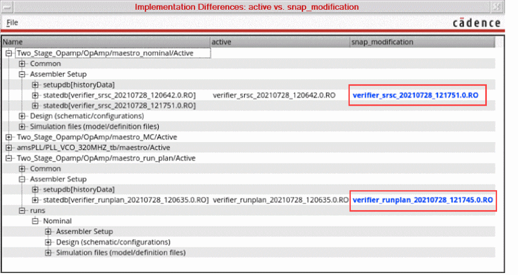This screenshot has width=518, height=275.
Task: Collapse Assembler Setup under maestro_nominal
Action: pos(22,74)
